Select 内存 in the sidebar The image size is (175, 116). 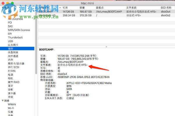coord(10,60)
